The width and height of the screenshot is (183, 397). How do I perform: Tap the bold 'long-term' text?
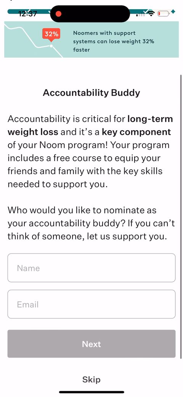[150, 119]
